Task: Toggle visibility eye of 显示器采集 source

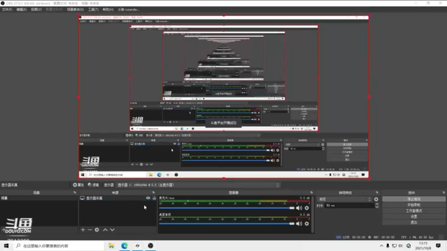Action: 148,198
